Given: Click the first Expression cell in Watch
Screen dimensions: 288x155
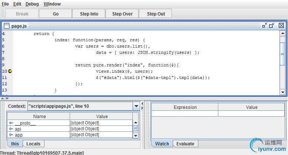Looking at the screenshot, I should pyautogui.click(x=185, y=114).
